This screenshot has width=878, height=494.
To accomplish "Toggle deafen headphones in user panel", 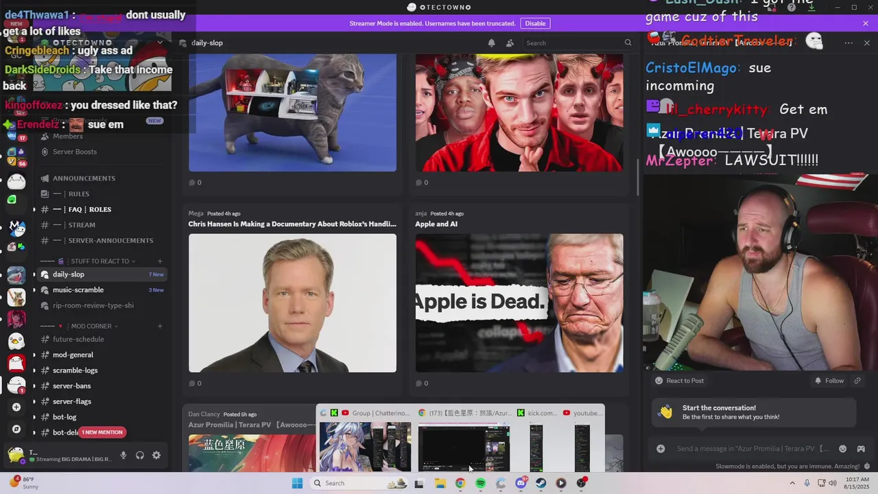I will (140, 455).
